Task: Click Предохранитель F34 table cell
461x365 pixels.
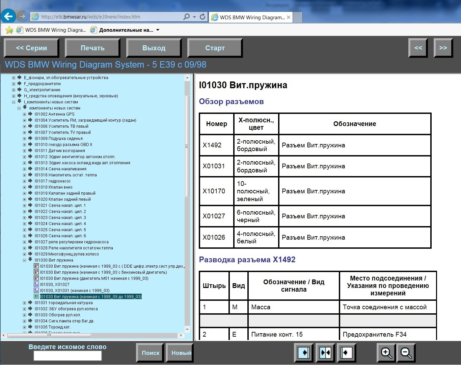Action: (388, 334)
